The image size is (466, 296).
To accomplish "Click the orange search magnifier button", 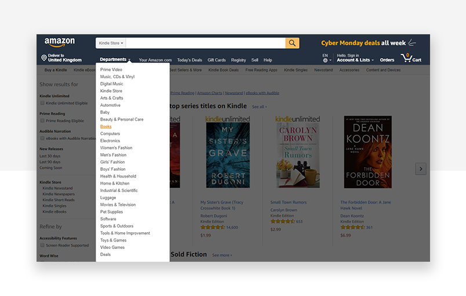I will (292, 43).
